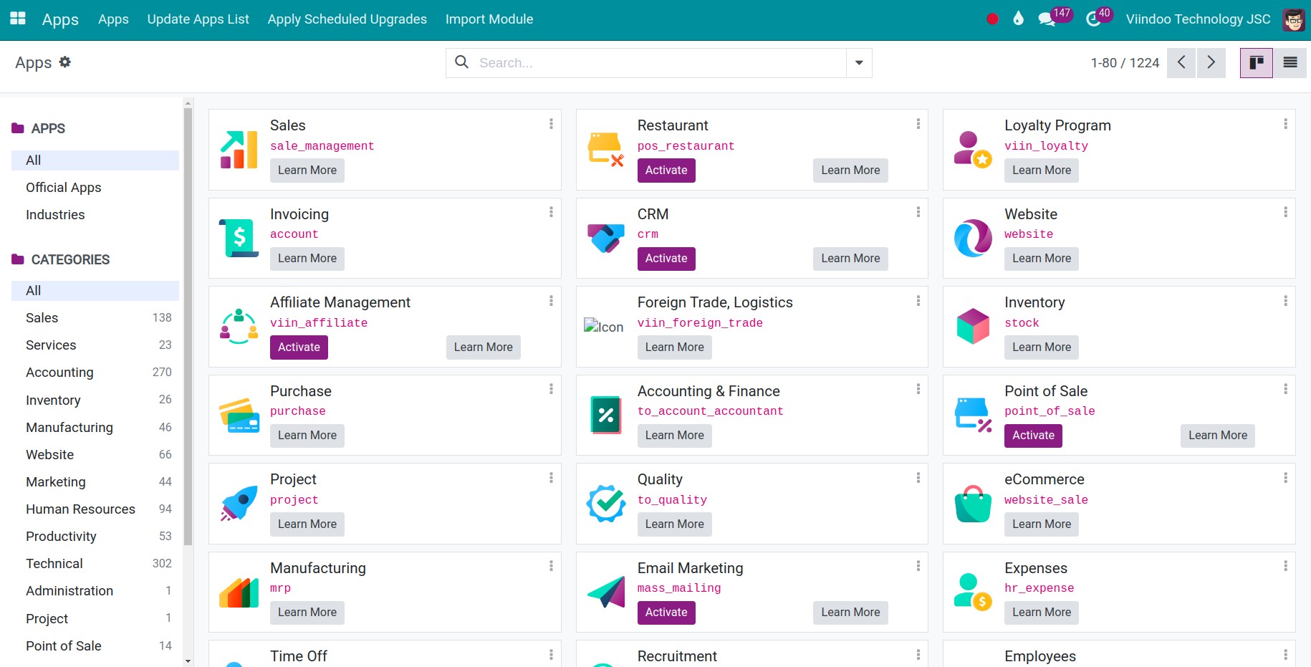Click the Invoicing app icon
The image size is (1311, 667).
coord(239,238)
